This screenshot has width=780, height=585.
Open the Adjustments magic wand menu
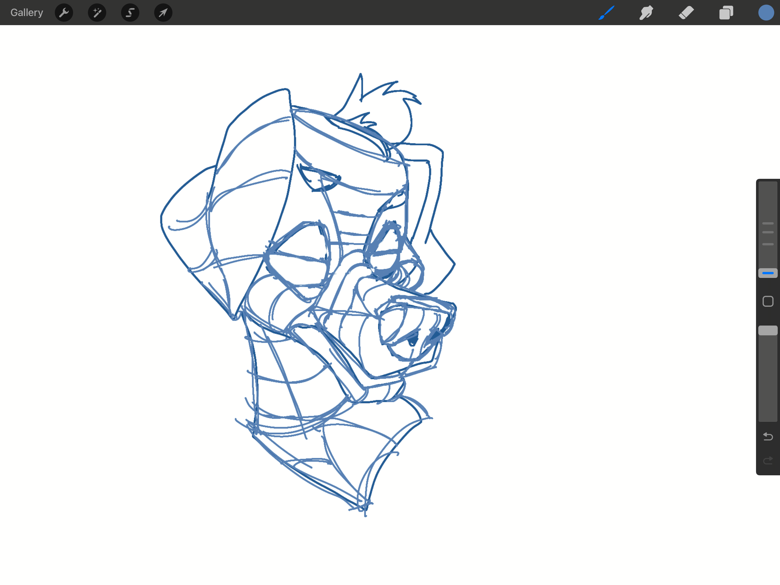[x=97, y=13]
